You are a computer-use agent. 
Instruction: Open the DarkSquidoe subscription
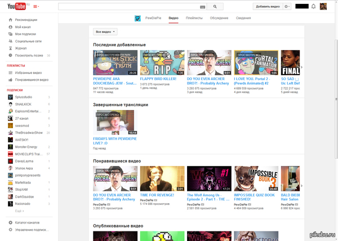[x=24, y=197]
